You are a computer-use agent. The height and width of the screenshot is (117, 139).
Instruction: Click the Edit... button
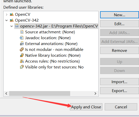tap(119, 24)
